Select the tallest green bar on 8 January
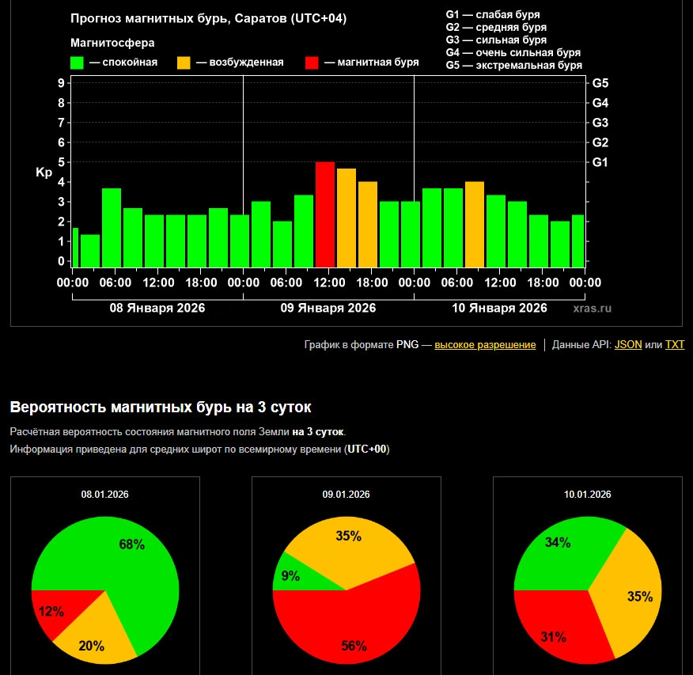Screen dimensions: 693x675 coord(112,227)
